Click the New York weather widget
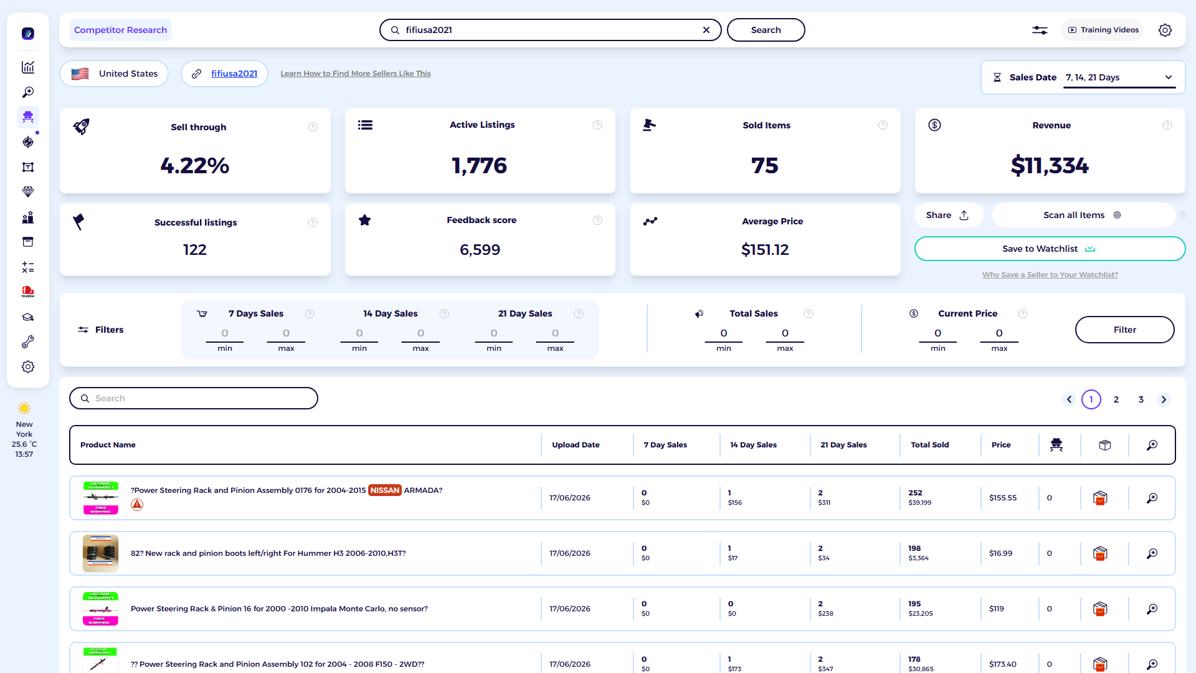The width and height of the screenshot is (1196, 673). 24,430
